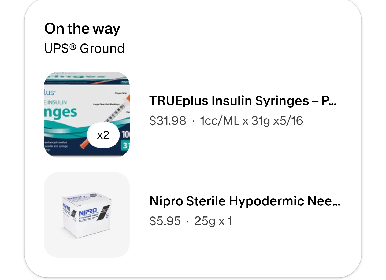
Task: Click the Nipro needle box thumbnail
Action: (x=87, y=215)
